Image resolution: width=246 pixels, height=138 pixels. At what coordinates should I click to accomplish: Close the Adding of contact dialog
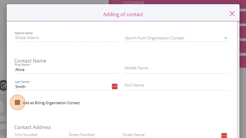[x=232, y=14]
